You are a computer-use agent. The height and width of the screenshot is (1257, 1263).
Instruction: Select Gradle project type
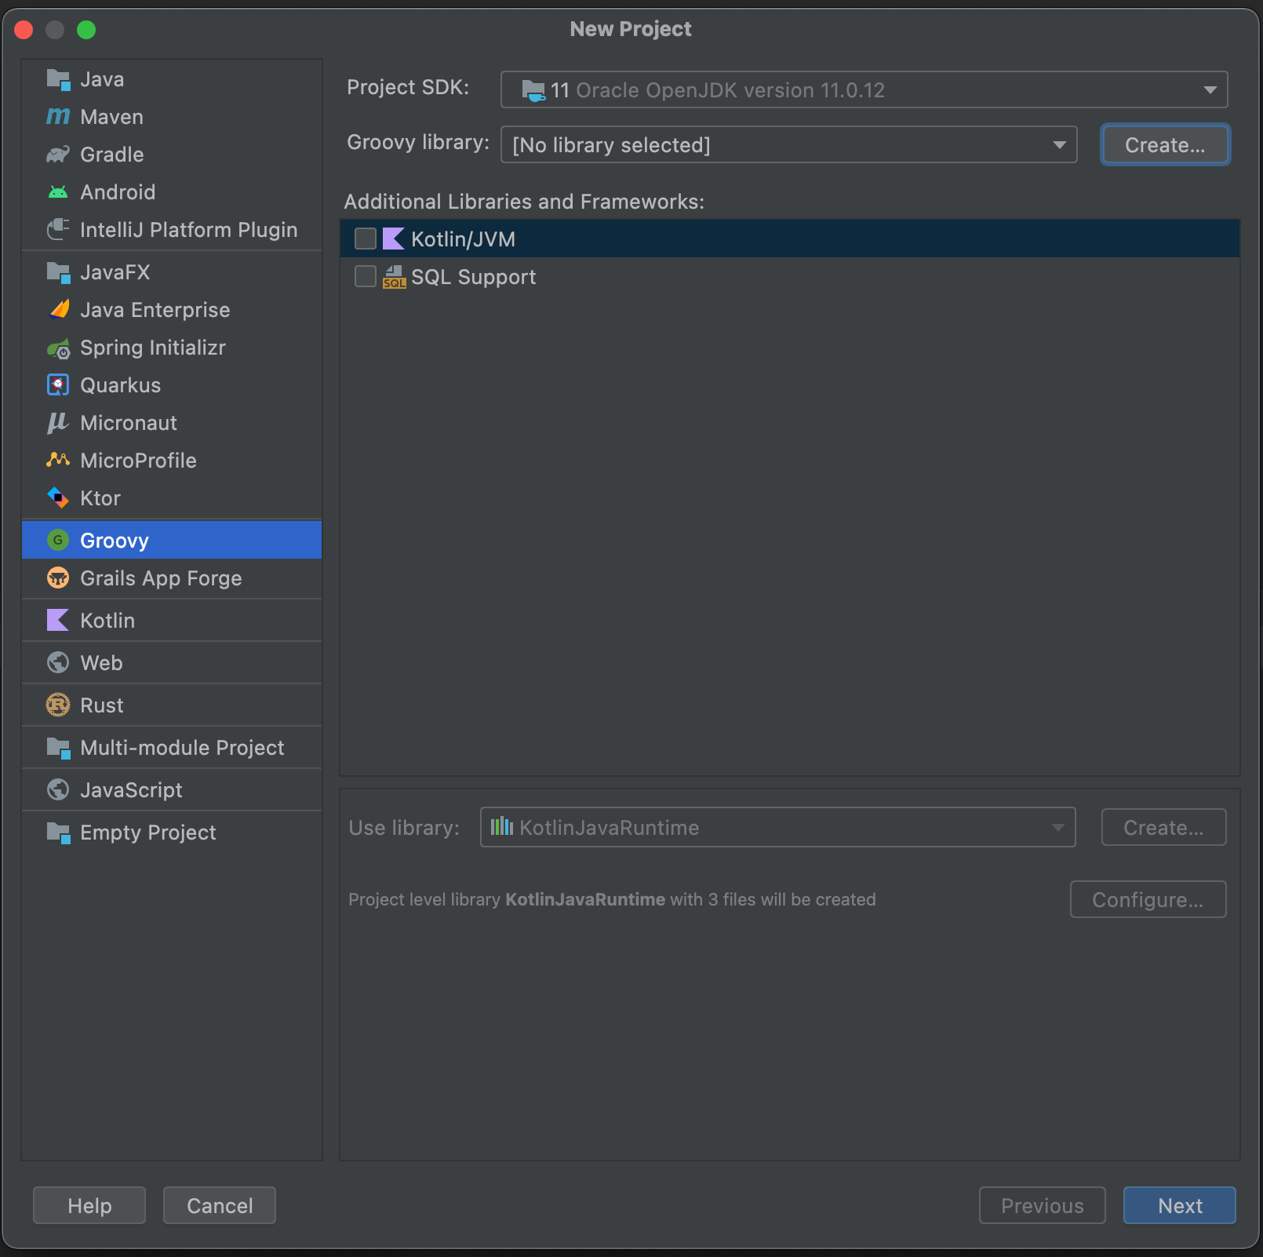172,155
